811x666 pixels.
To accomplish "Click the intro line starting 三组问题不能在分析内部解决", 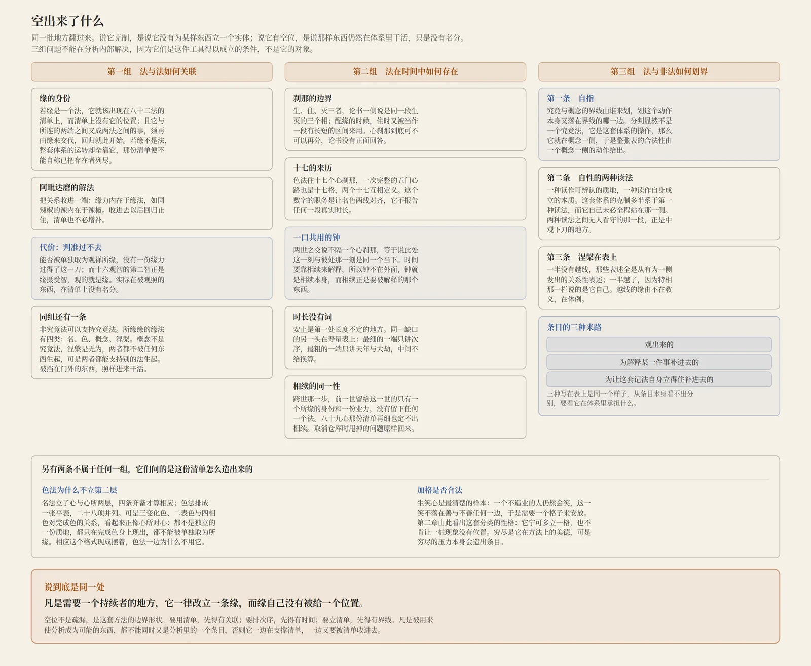I will (174, 49).
